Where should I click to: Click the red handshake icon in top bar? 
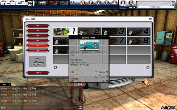coord(114,3)
